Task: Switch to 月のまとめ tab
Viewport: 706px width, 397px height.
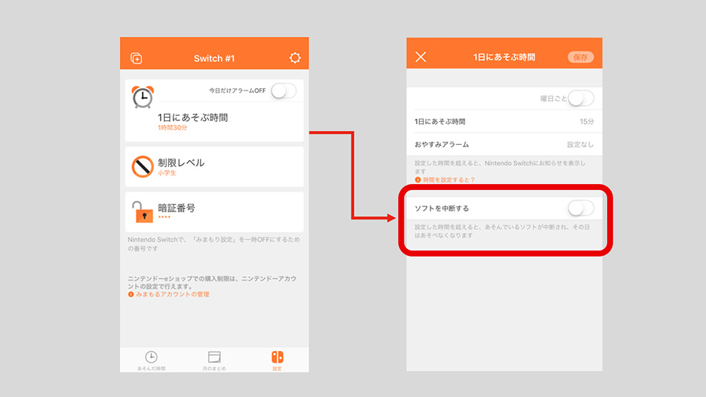Action: 214,360
